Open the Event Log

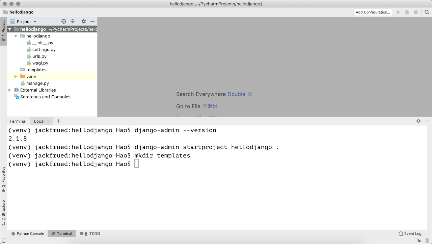(x=410, y=234)
